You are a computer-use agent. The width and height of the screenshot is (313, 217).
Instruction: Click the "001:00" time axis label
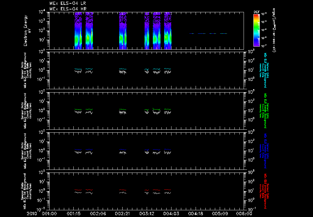(x=49, y=214)
